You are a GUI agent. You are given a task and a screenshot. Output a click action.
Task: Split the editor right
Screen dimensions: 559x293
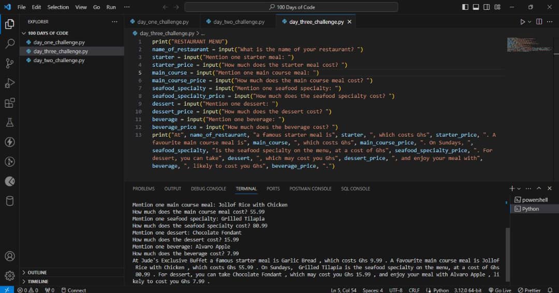click(539, 22)
